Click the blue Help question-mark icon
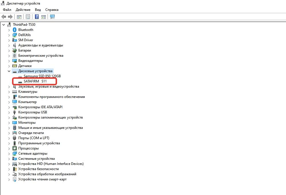The height and width of the screenshot is (195, 286). (37, 17)
